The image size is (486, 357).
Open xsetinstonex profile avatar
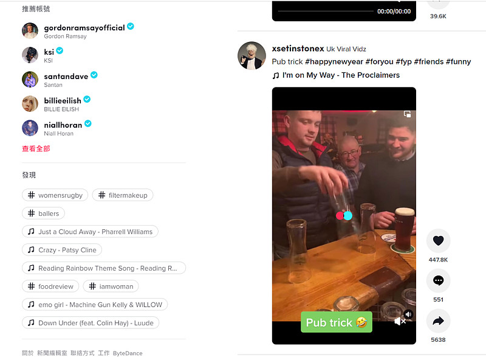point(250,56)
